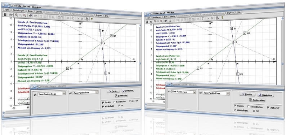Viewport: 286px width, 135px height.
Task: Click point marker Q1 in the right graph
Action: 198,68
